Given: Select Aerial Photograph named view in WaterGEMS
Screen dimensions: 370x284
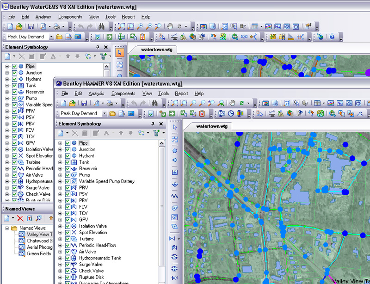Looking at the screenshot, I should (40, 247).
